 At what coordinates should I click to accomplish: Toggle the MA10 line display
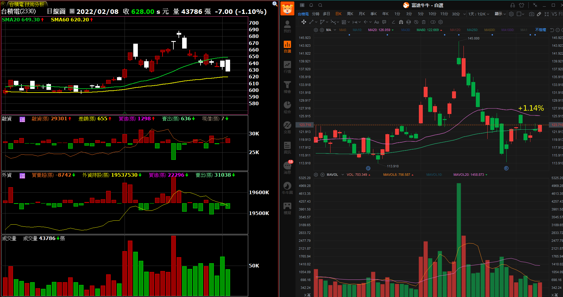tap(357, 30)
